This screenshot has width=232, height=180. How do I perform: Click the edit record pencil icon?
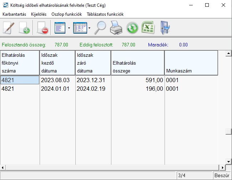[x=8, y=28]
